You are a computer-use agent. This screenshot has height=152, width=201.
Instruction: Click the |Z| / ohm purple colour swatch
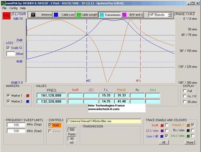click(162, 131)
